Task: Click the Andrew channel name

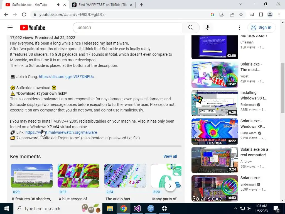Action: (x=246, y=161)
